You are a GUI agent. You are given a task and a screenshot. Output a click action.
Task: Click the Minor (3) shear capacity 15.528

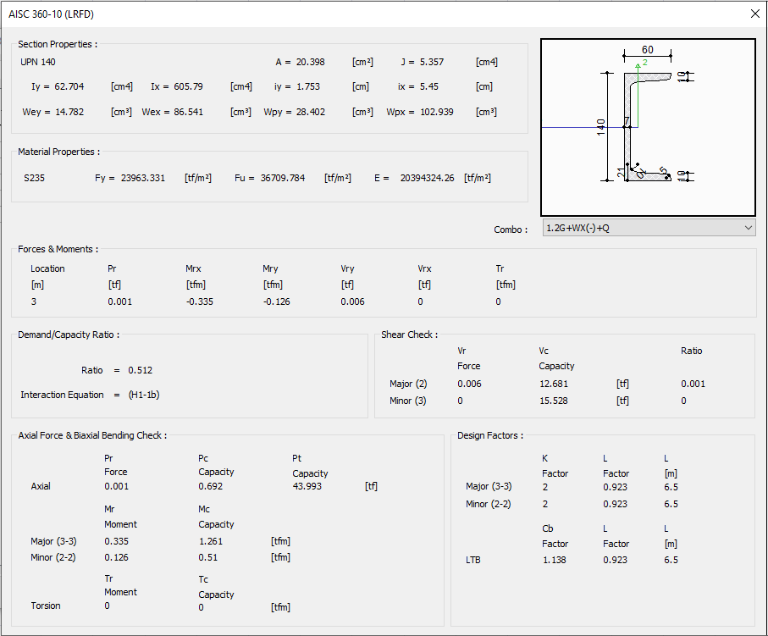coord(553,401)
